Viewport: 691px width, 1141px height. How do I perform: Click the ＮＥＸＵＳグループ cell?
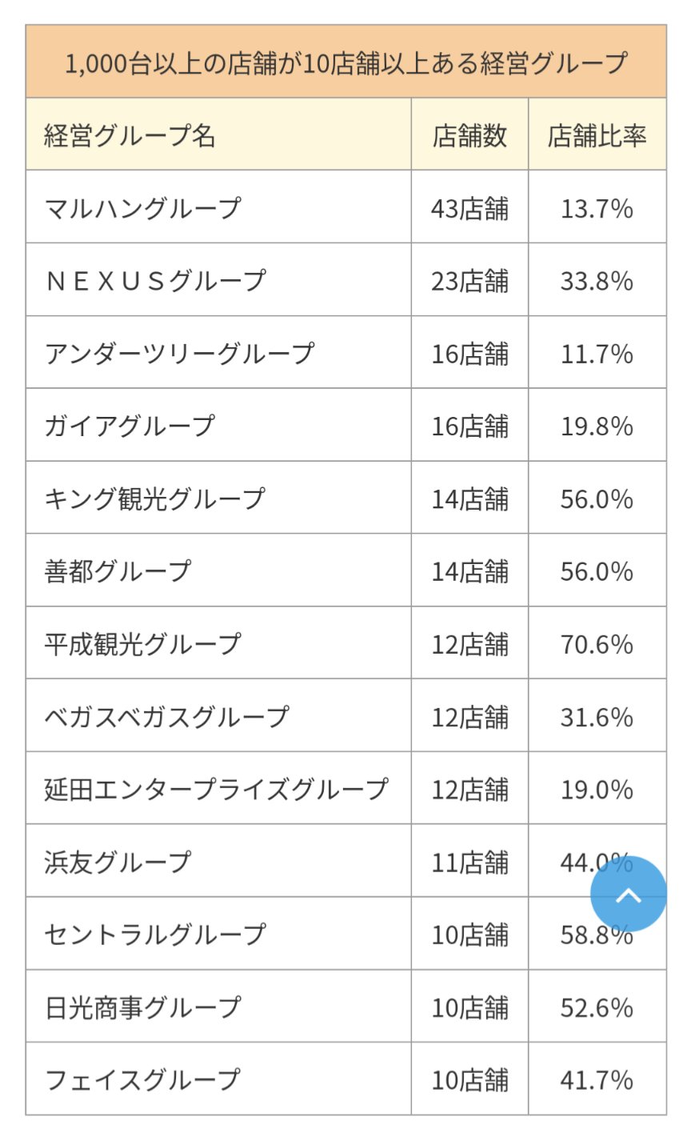[x=218, y=280]
